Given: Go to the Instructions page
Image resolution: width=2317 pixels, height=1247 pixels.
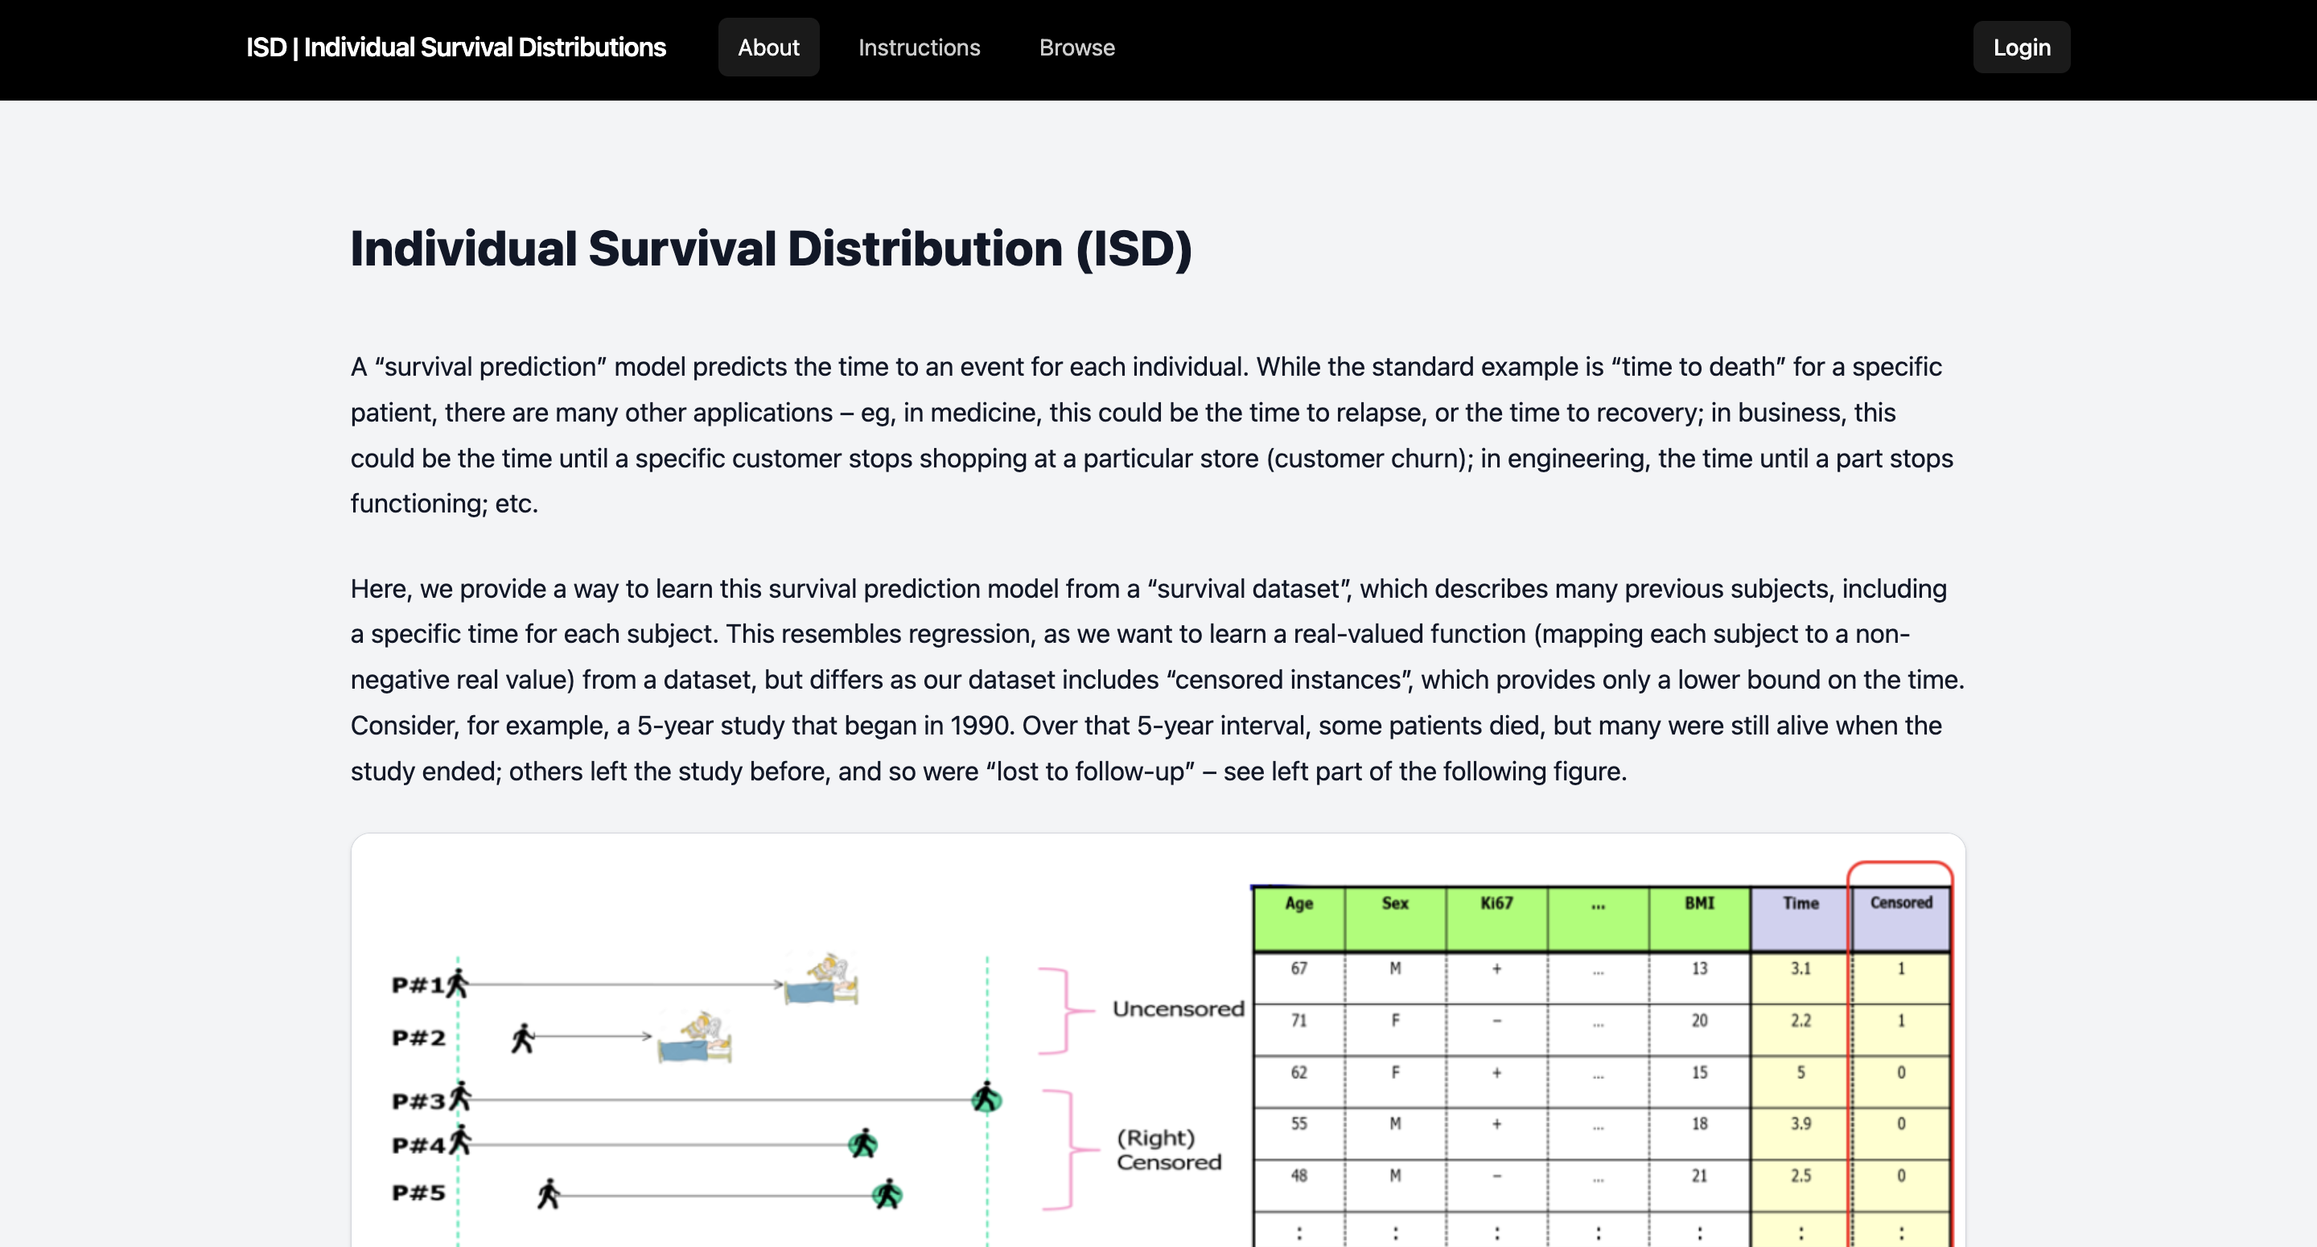Looking at the screenshot, I should pyautogui.click(x=918, y=47).
